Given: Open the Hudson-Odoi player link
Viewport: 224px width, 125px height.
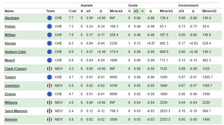Looking at the screenshot, I should [15, 52].
